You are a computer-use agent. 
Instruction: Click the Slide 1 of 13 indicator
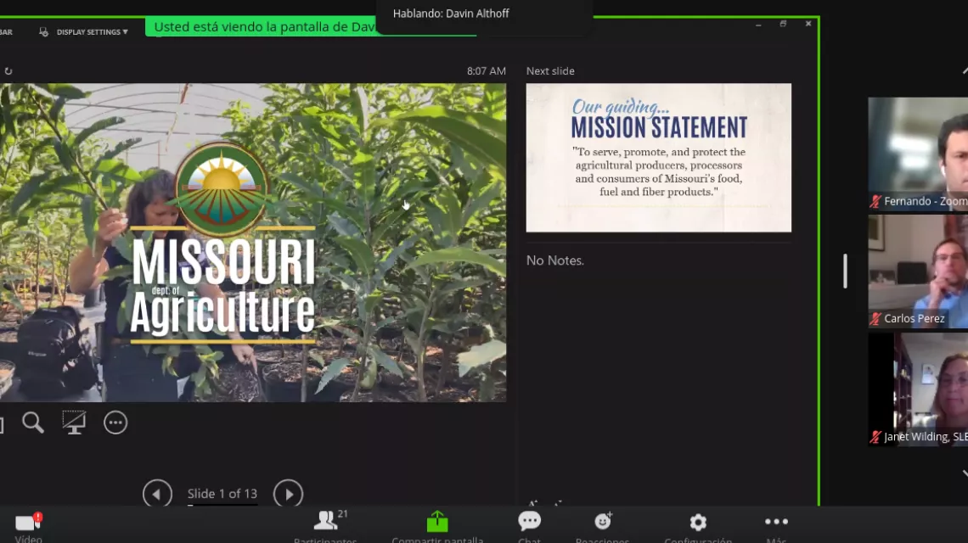tap(222, 494)
